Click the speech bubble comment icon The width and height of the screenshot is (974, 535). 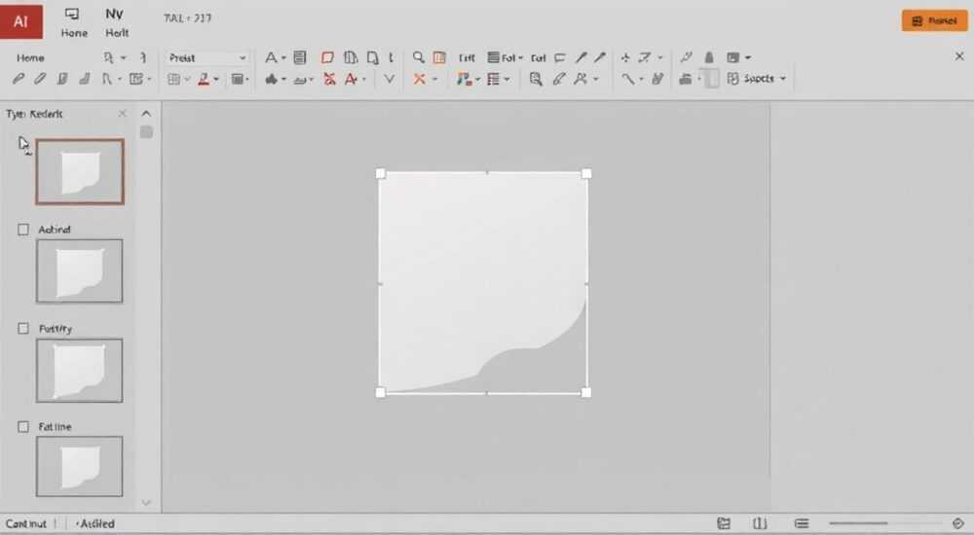pos(560,57)
